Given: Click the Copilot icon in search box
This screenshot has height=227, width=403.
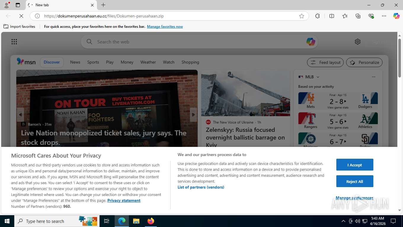Looking at the screenshot, I should point(311,42).
